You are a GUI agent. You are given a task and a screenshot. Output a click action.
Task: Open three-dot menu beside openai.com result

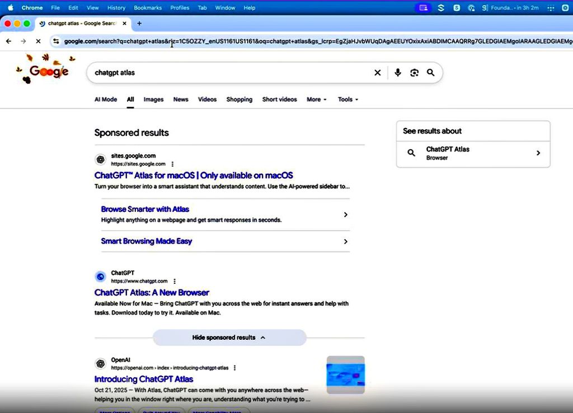(x=234, y=368)
